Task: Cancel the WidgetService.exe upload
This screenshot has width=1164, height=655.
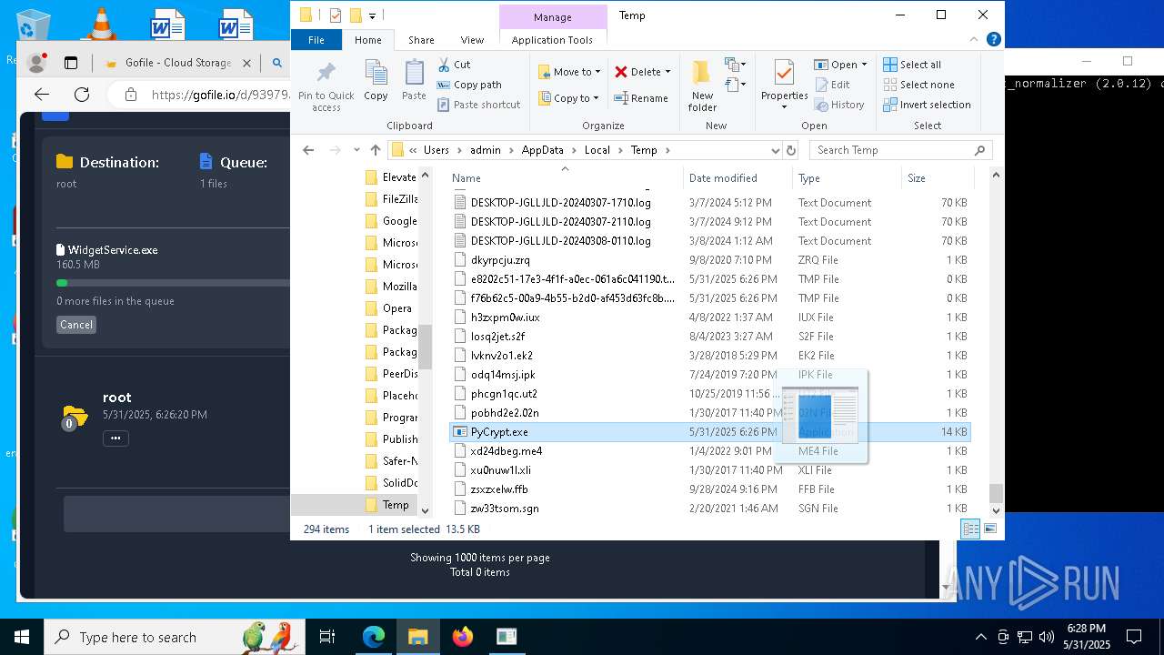Action: (x=76, y=325)
